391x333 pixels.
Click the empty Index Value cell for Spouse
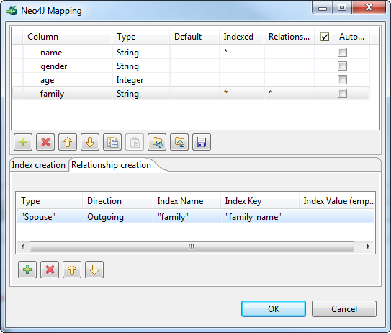click(337, 217)
